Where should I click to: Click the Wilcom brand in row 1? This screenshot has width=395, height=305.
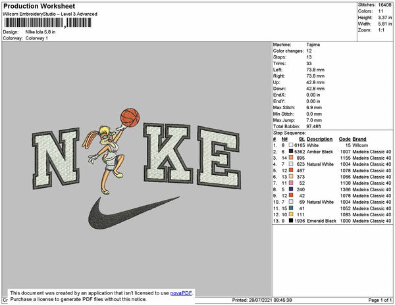[360, 145]
